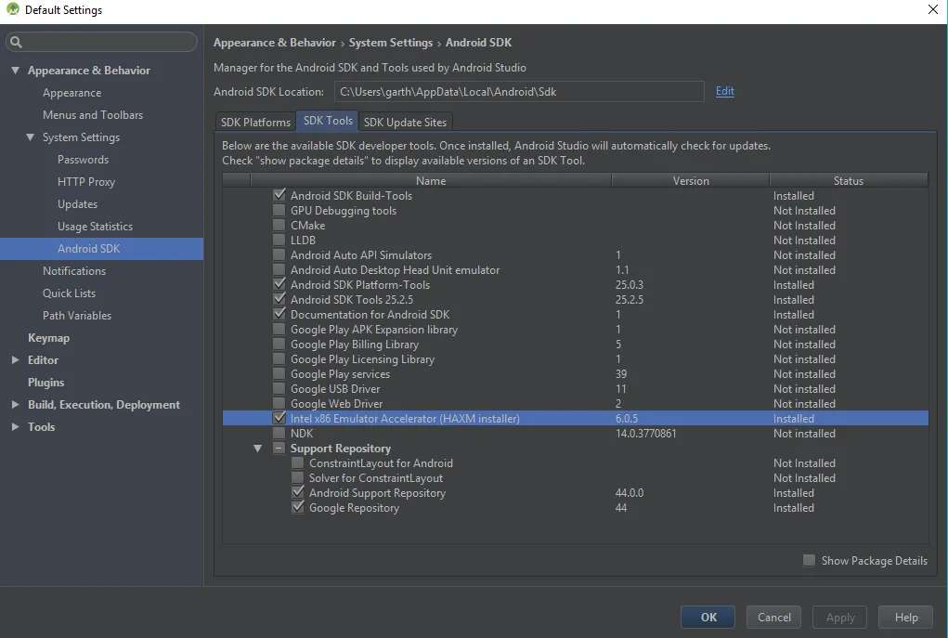Screen dimensions: 948x638
Task: Check the CMake checkbox
Action: 279,225
